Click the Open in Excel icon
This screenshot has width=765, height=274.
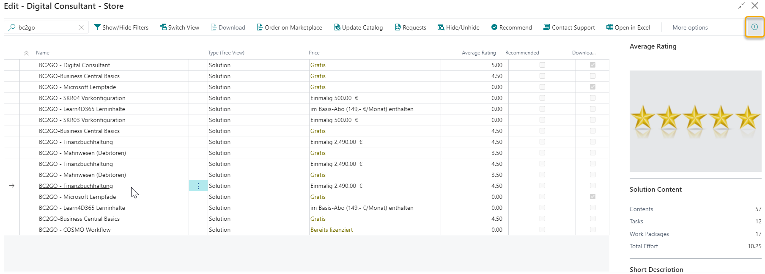(x=609, y=27)
